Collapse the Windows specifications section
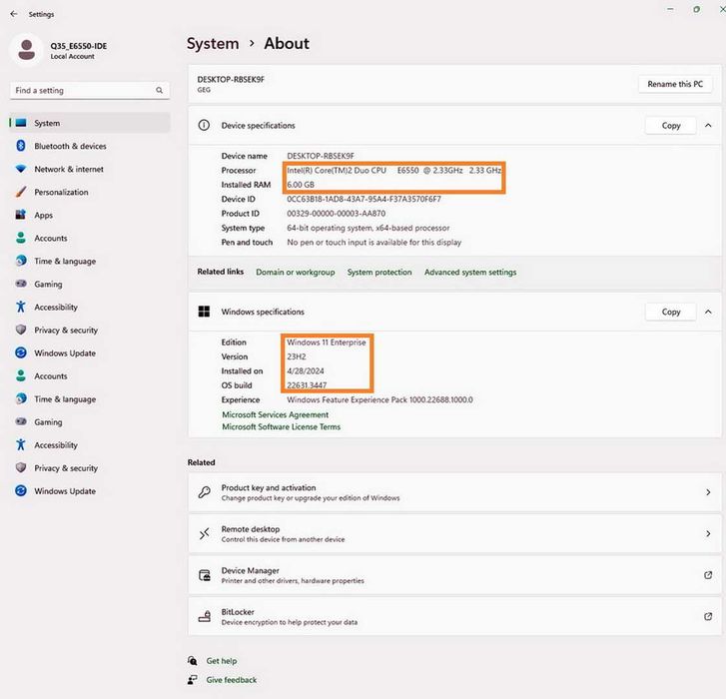Screen dimensions: 726x699 [x=708, y=312]
